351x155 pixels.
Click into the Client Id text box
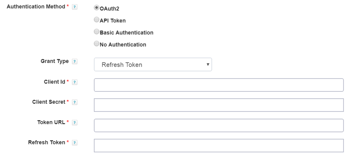[218, 85]
